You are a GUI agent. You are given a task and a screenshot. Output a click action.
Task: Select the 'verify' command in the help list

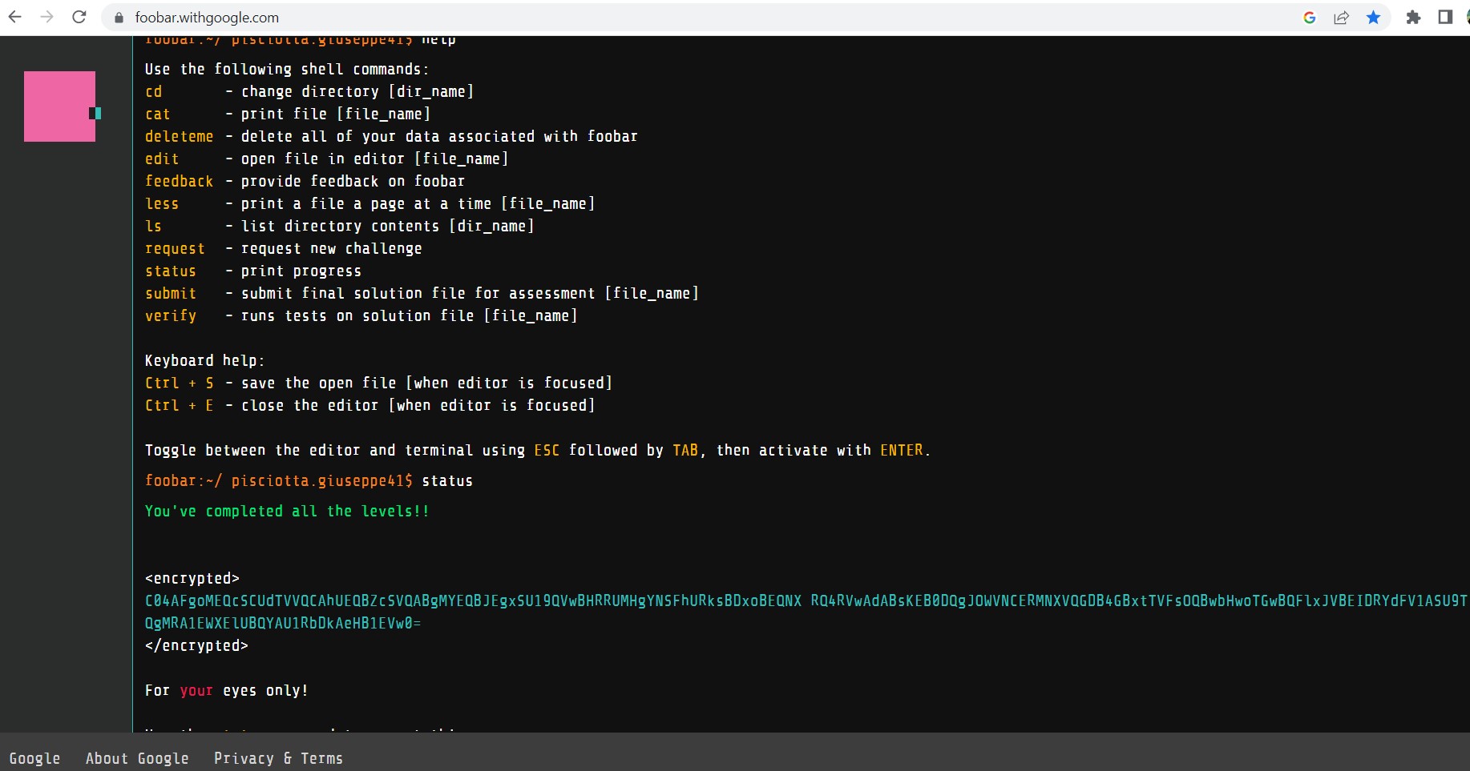(171, 316)
